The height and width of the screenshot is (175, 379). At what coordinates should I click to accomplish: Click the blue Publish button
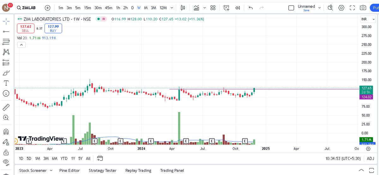(374, 8)
